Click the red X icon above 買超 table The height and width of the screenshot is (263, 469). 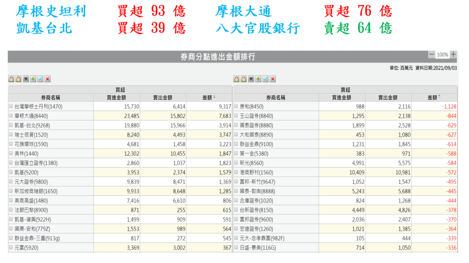[x=48, y=79]
